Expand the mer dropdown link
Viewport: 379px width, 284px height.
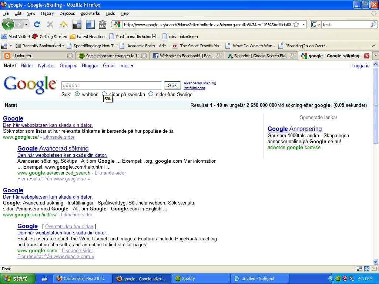pos(127,66)
